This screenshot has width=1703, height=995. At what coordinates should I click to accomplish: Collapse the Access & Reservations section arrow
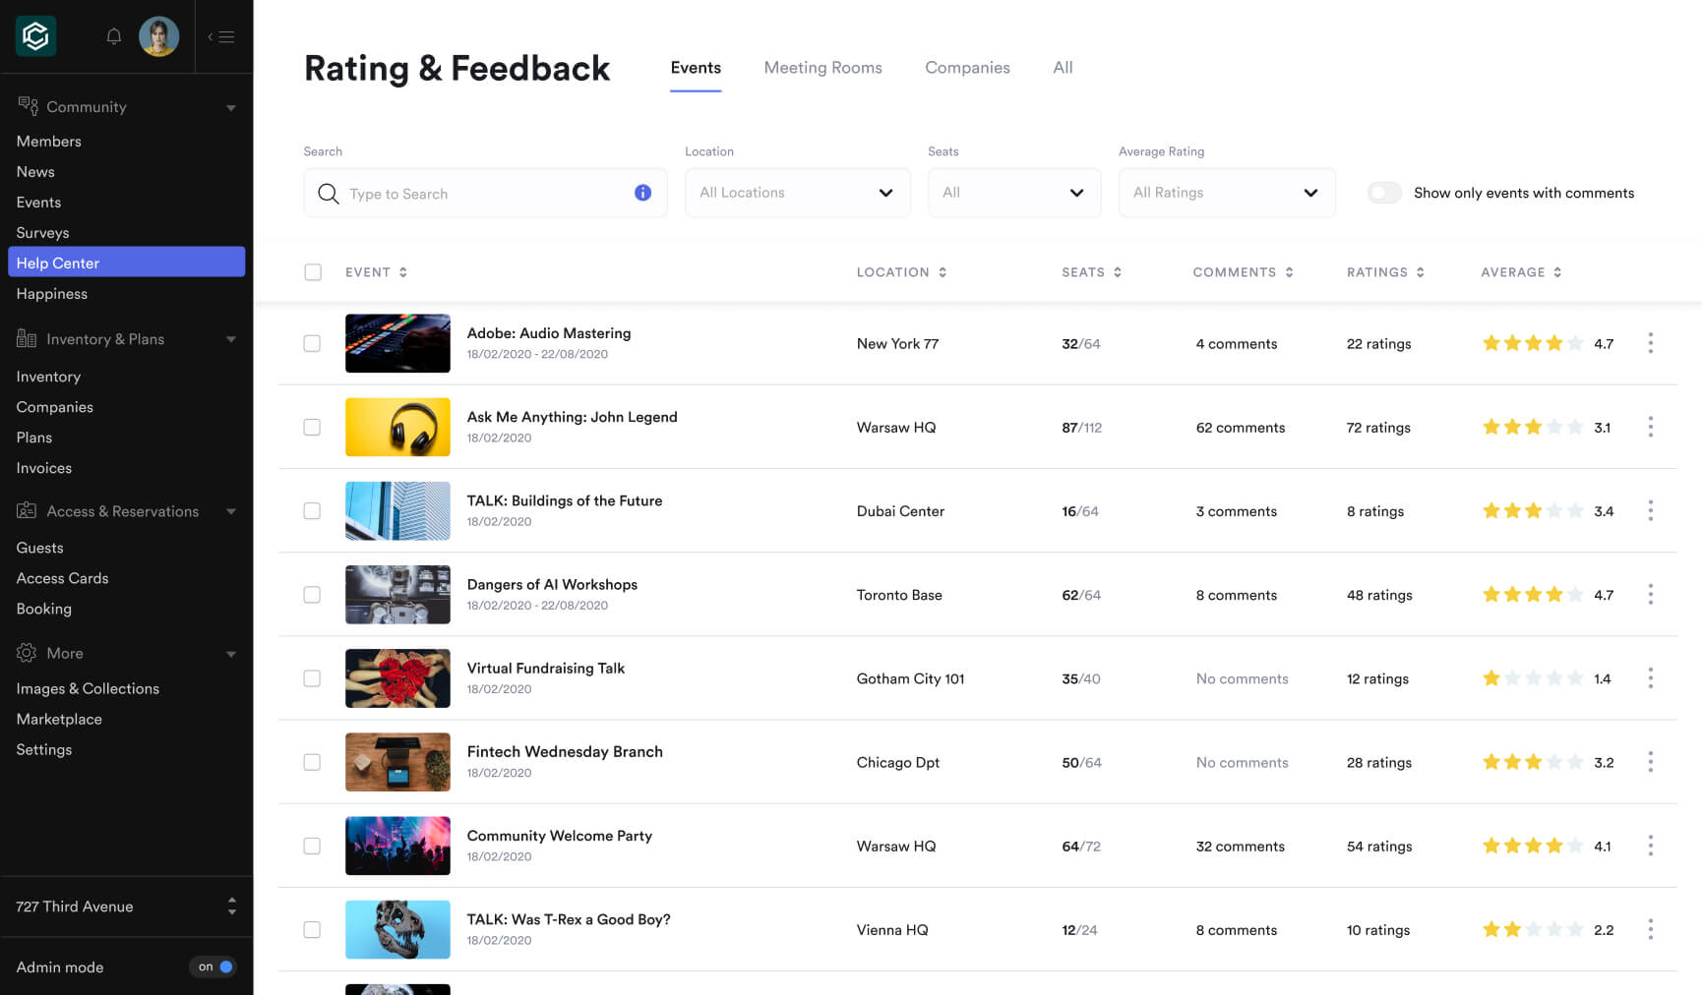[x=231, y=511]
